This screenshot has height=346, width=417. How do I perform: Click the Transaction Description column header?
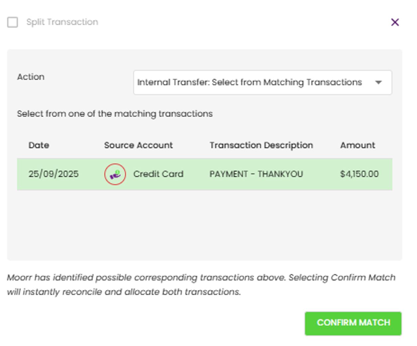click(261, 145)
